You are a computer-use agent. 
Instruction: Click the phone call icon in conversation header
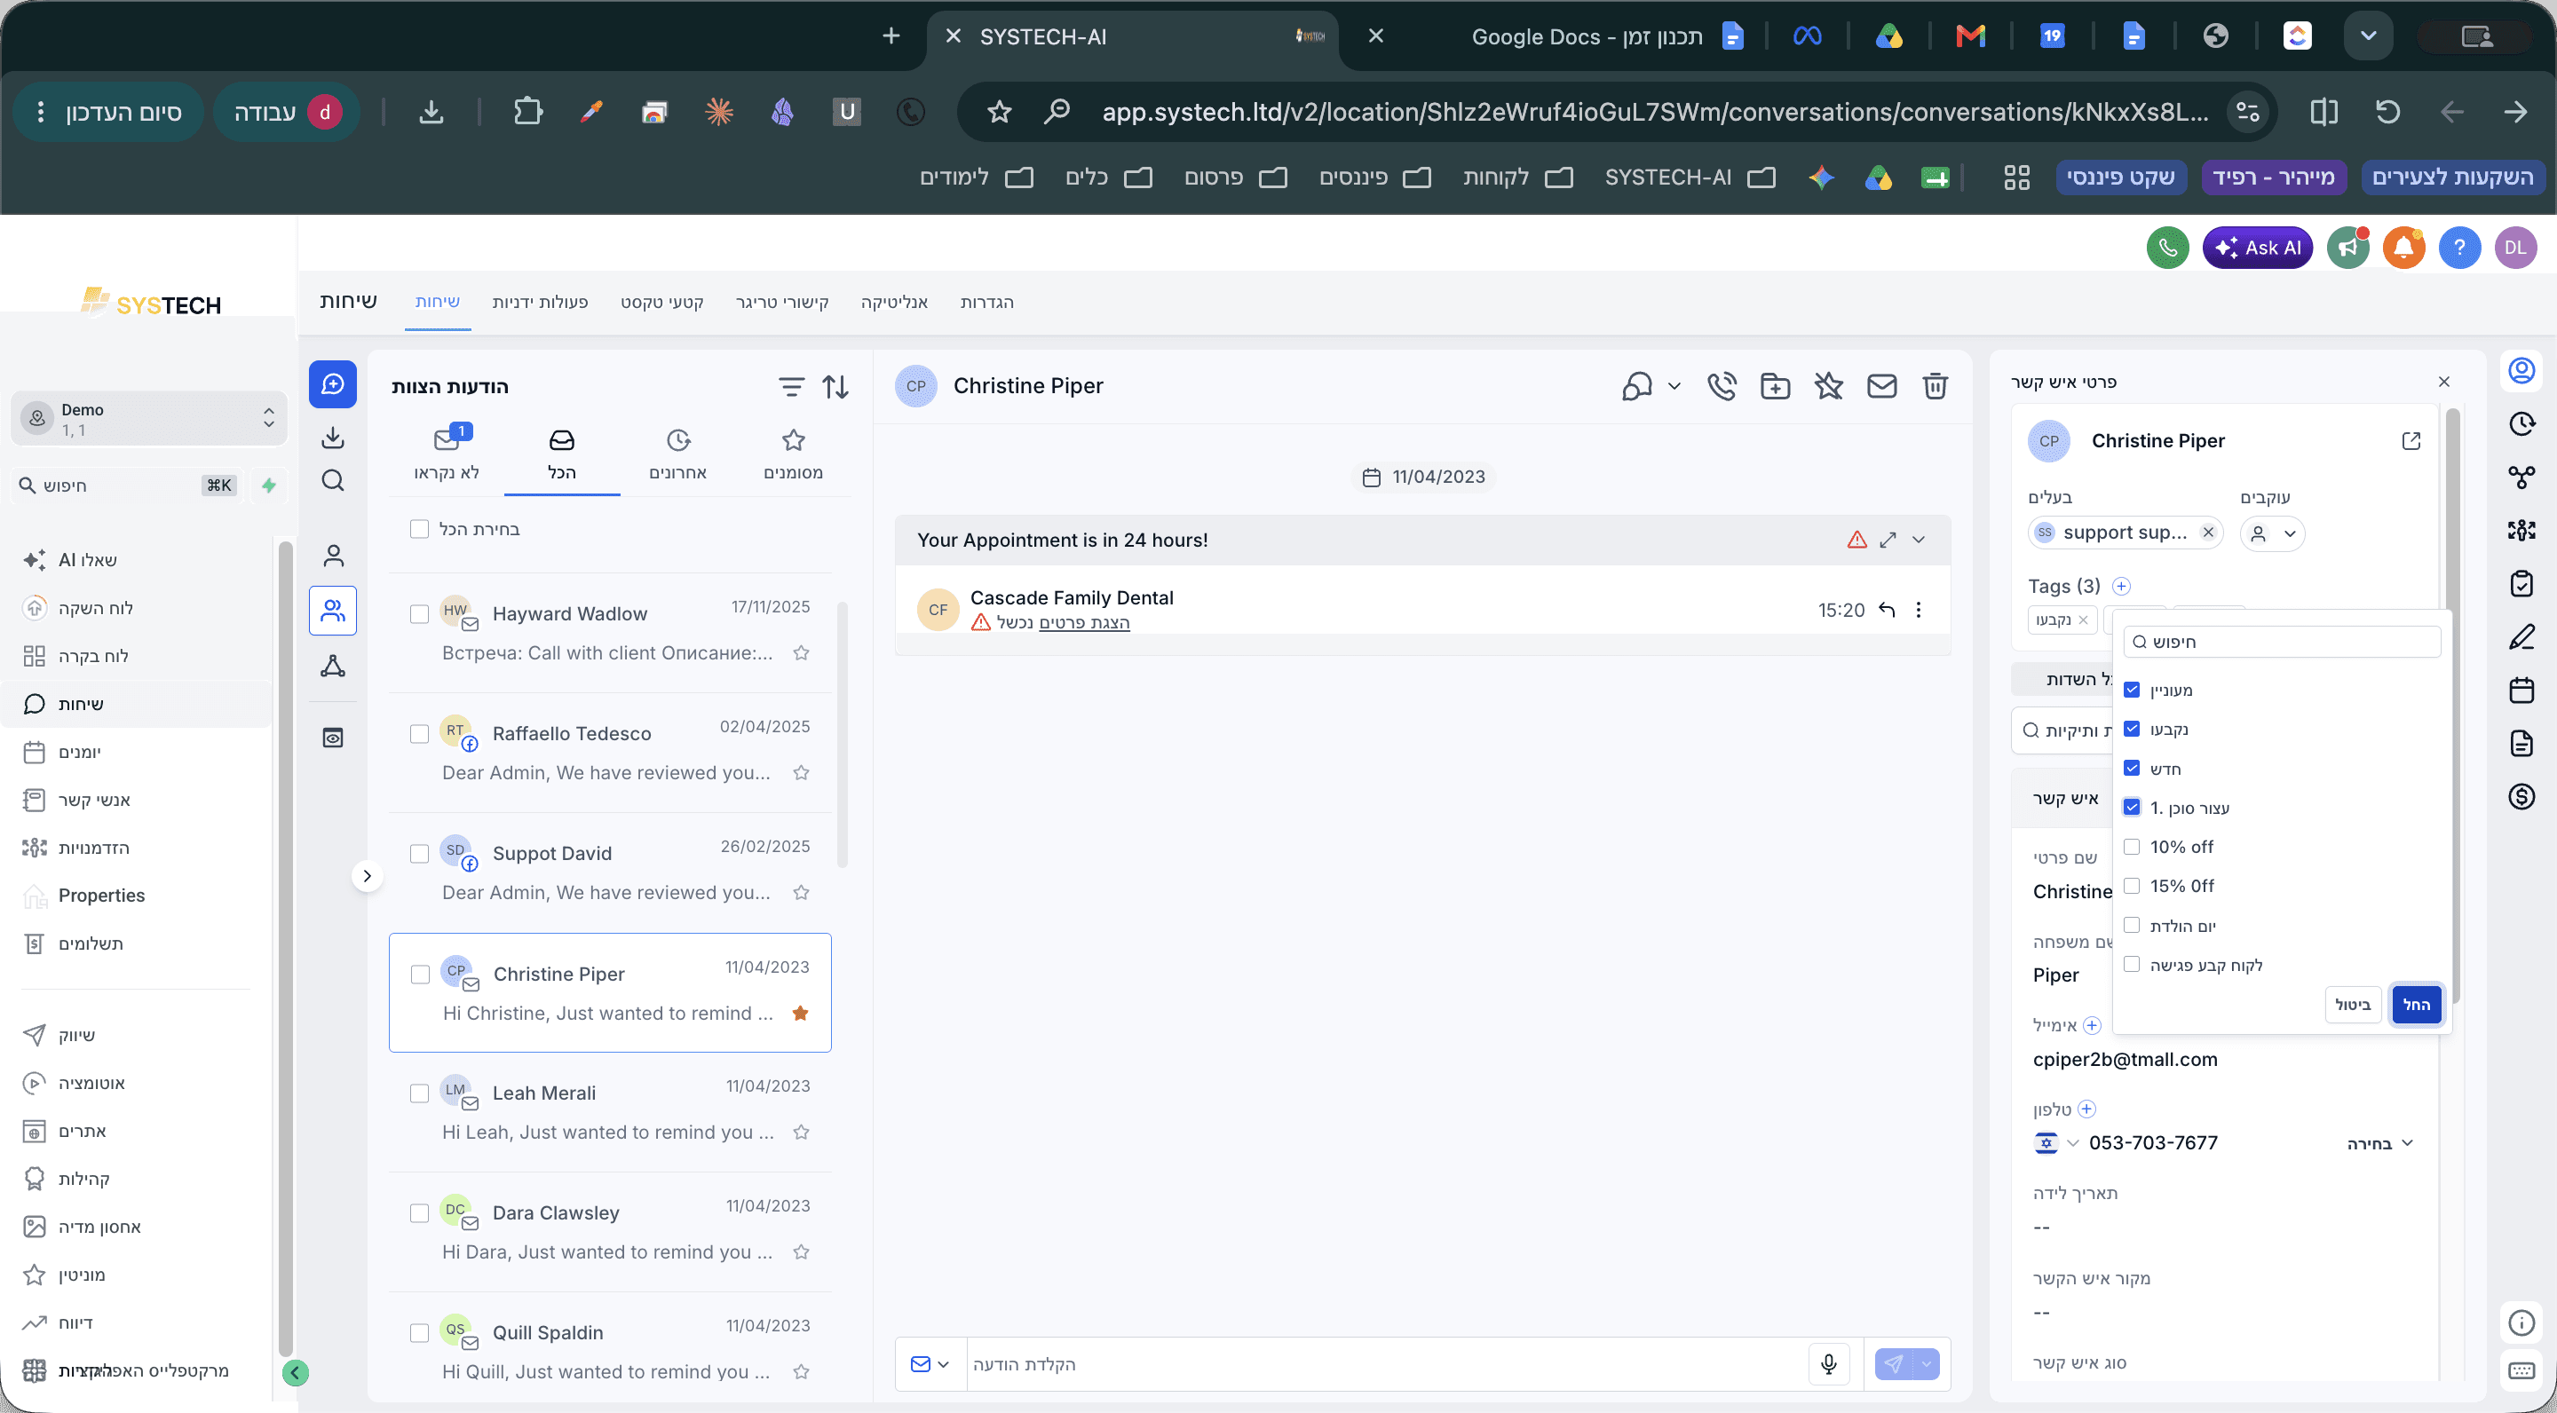1722,386
